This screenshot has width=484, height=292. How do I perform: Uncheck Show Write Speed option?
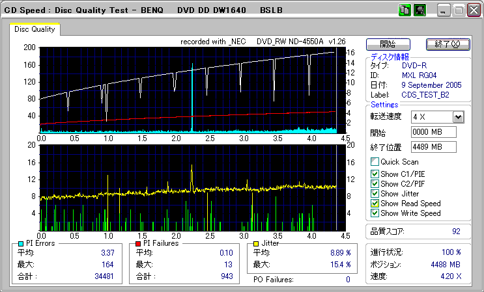click(x=375, y=213)
